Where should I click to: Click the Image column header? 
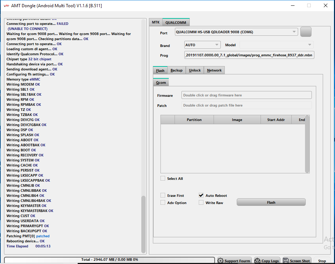point(237,120)
